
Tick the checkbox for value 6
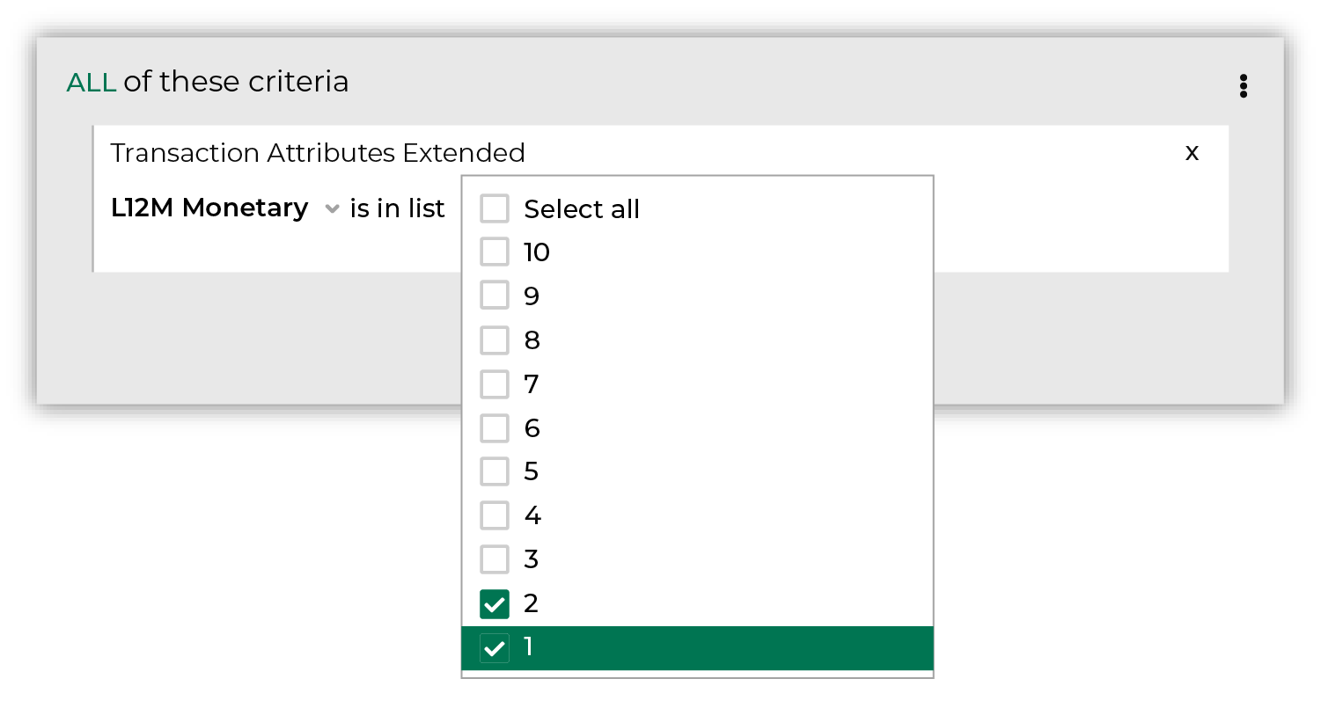click(495, 427)
